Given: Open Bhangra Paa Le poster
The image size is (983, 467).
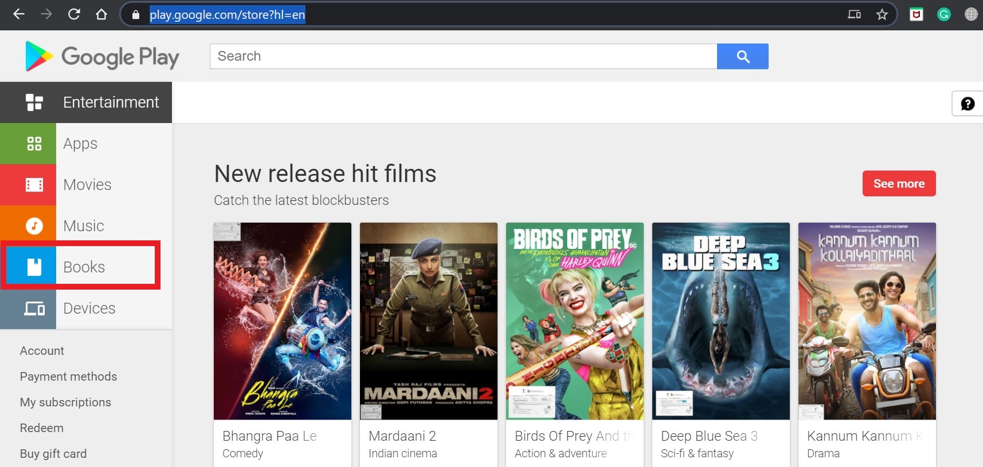Looking at the screenshot, I should [283, 321].
